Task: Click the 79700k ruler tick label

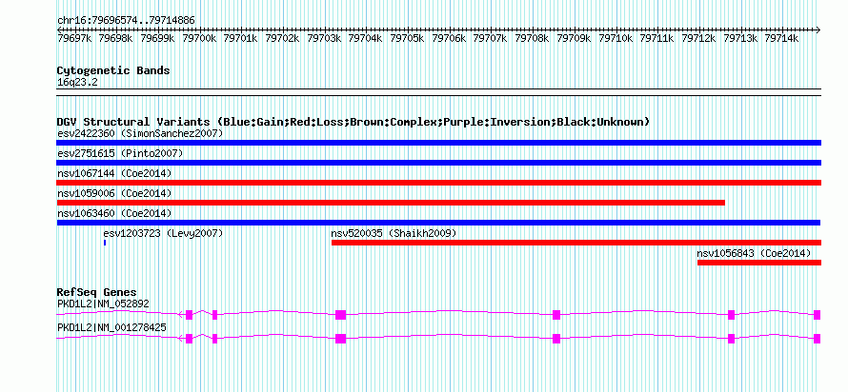Action: (199, 38)
